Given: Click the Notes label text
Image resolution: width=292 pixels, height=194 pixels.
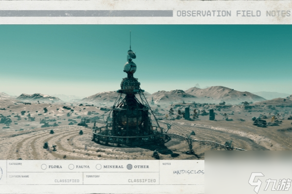Looking at the screenshot, I should (166, 164).
